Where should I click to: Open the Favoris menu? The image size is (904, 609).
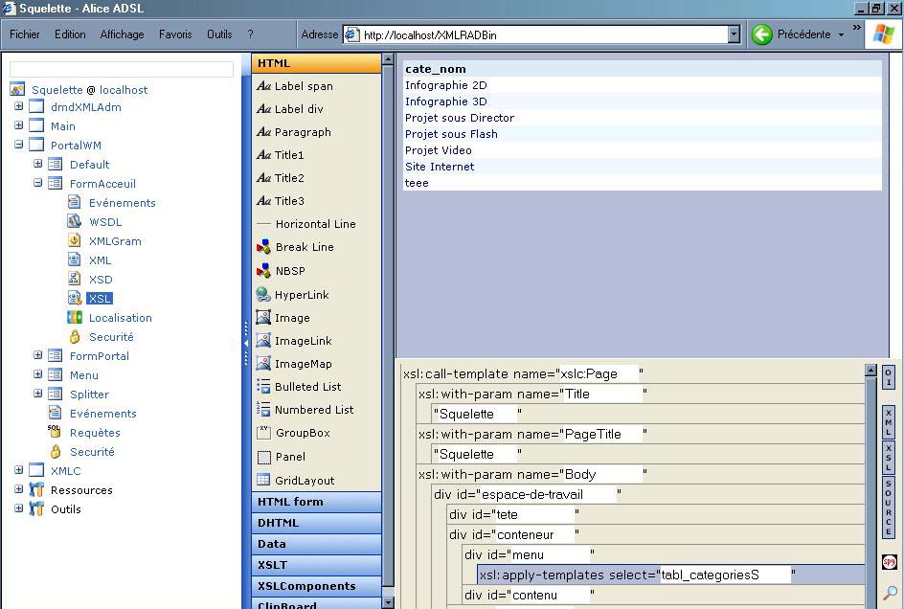pos(175,34)
